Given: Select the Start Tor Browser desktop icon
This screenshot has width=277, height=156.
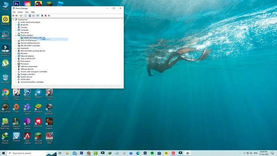Looking at the screenshot, I should [x=27, y=123].
